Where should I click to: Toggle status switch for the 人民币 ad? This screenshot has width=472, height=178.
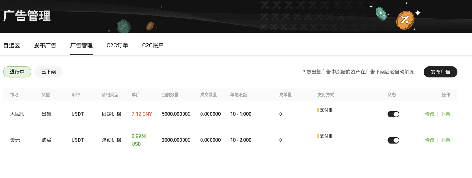(393, 114)
